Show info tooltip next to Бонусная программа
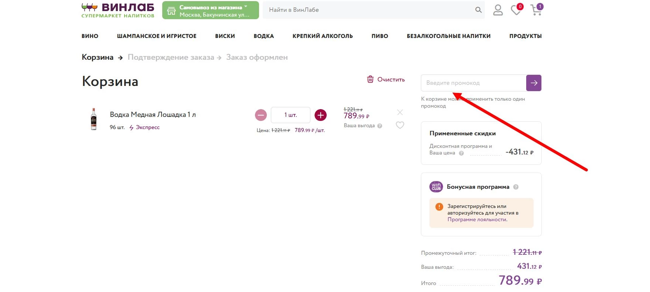Image resolution: width=650 pixels, height=292 pixels. (x=516, y=187)
